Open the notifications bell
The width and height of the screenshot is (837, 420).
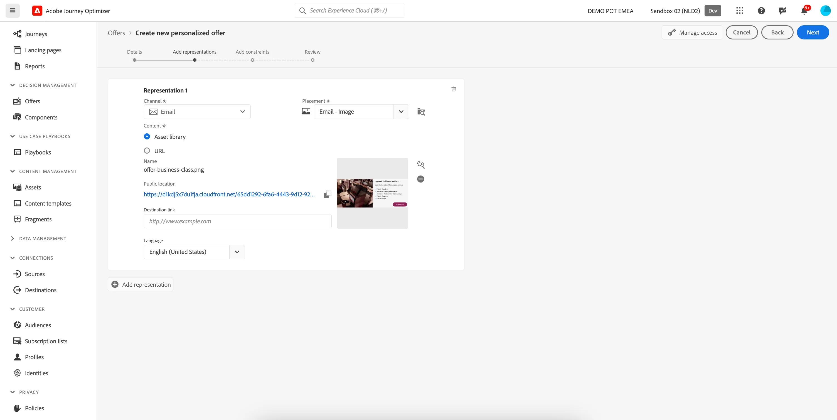[x=804, y=11]
